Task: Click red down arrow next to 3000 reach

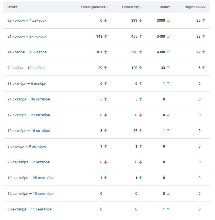Action: (x=168, y=20)
